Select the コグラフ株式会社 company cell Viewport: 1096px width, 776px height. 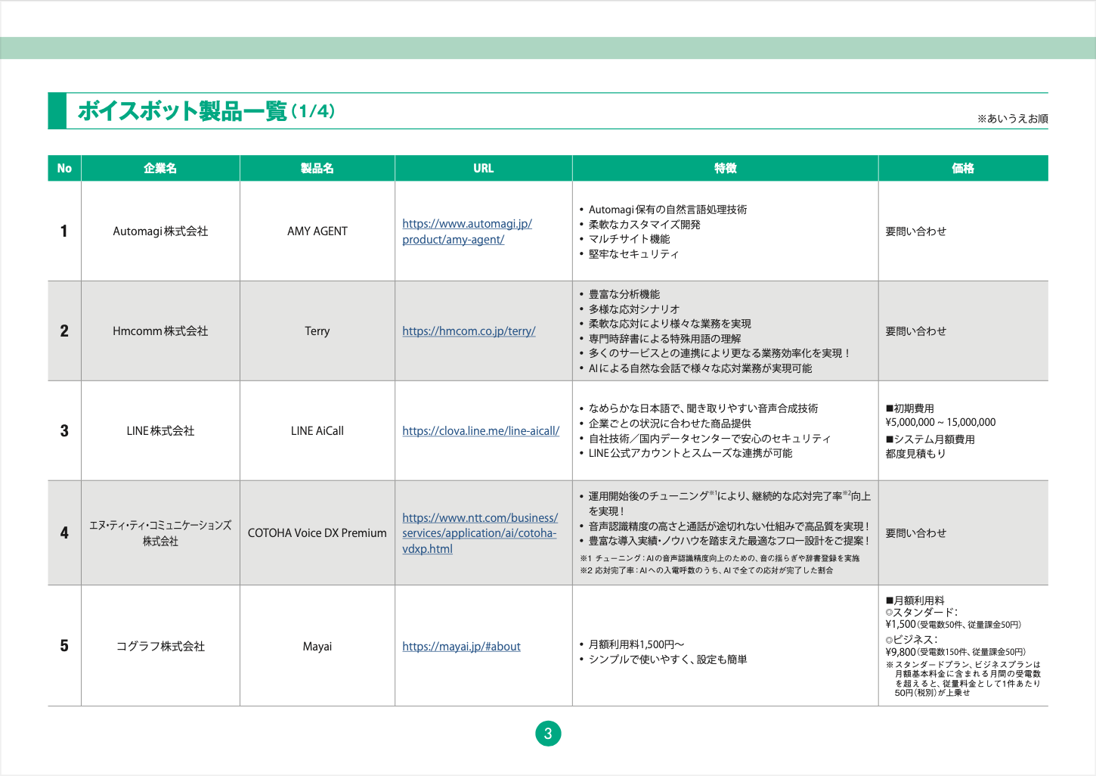(160, 647)
